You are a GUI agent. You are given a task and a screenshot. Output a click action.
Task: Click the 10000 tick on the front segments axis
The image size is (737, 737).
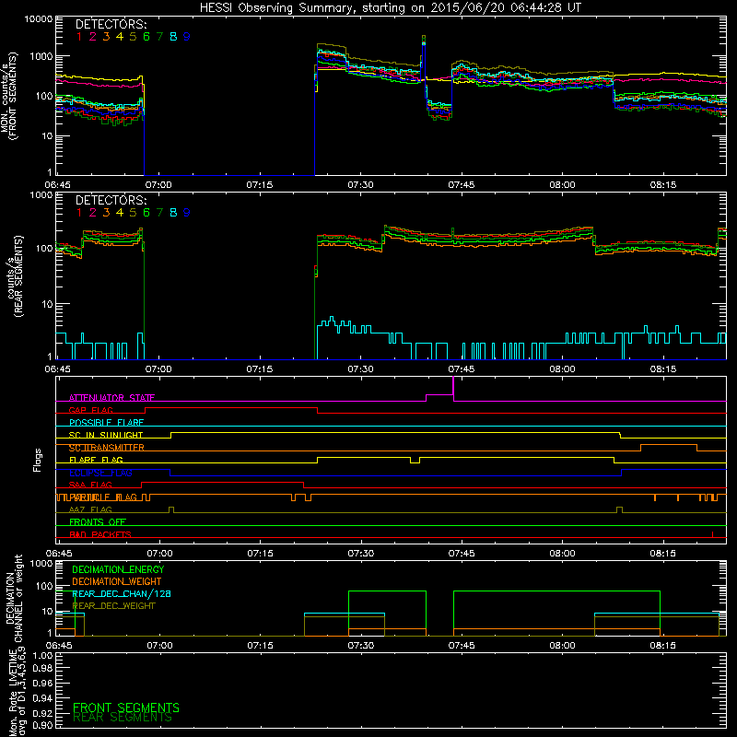39,19
